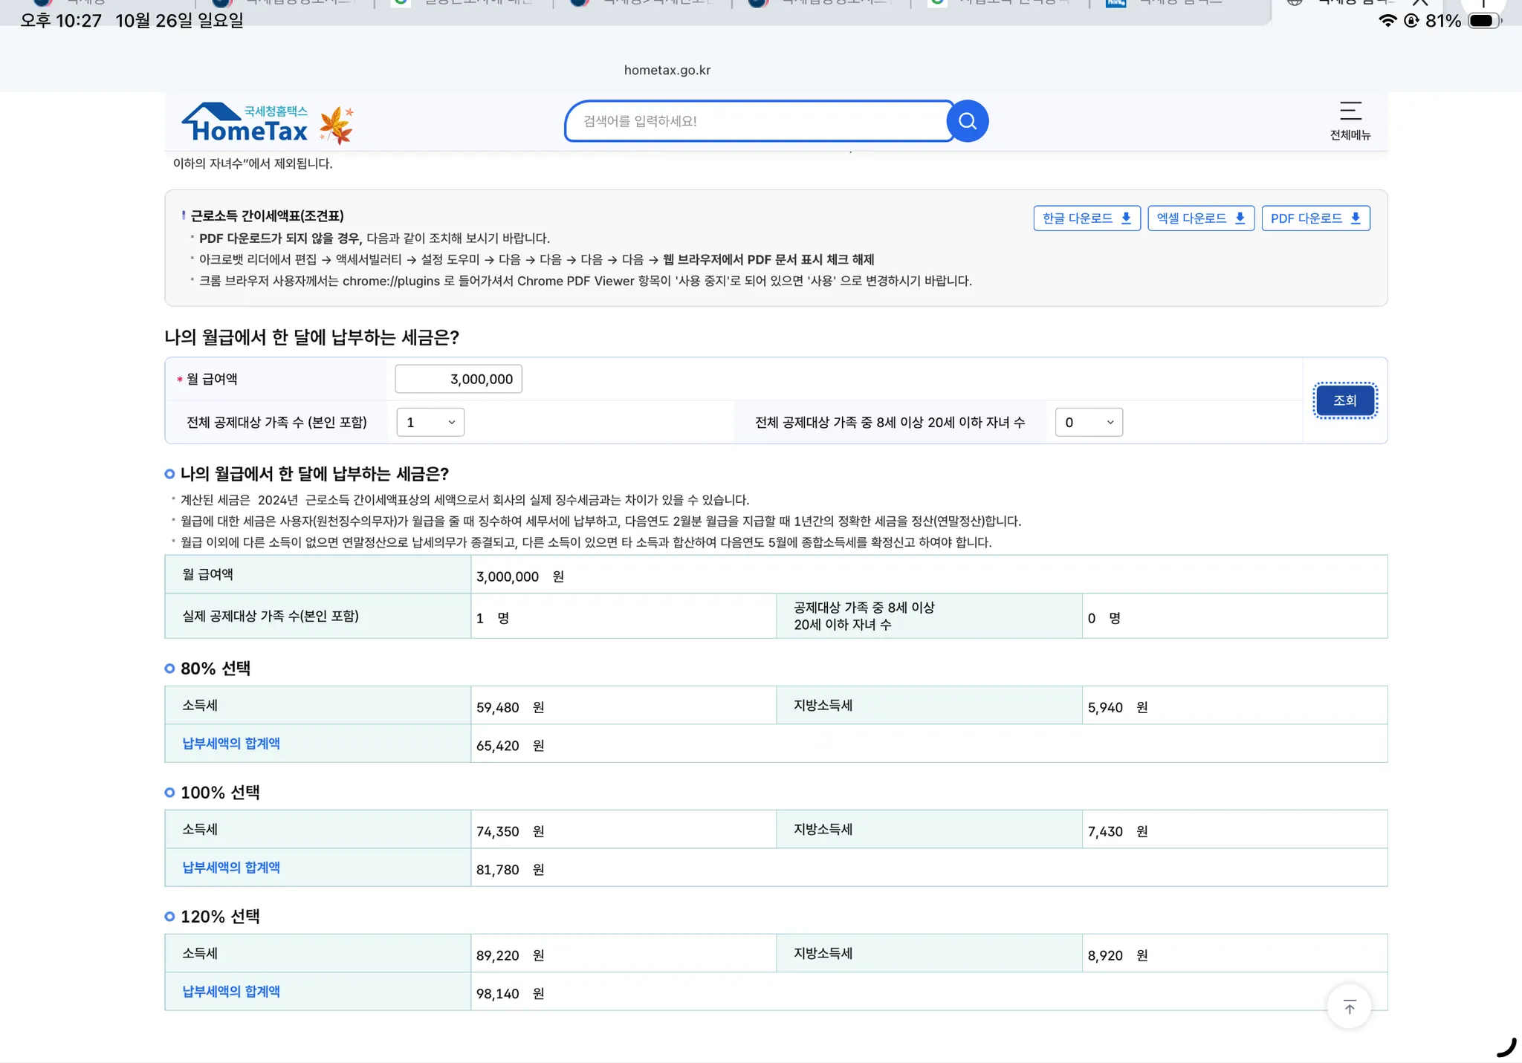Open the 전체메뉴 hamburger menu

(x=1350, y=120)
